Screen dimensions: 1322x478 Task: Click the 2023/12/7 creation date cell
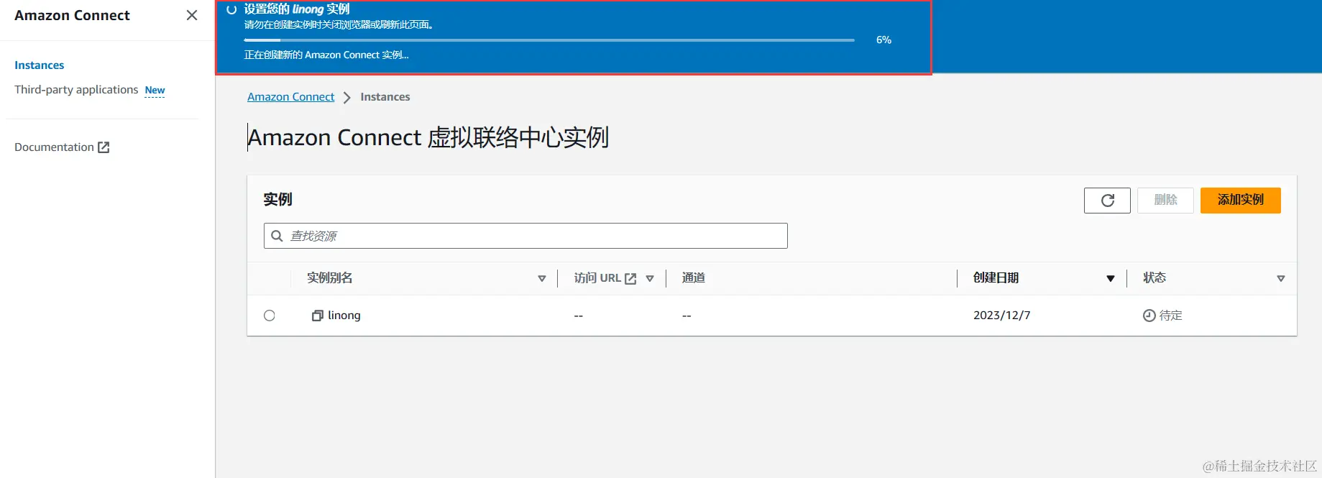coord(1001,316)
